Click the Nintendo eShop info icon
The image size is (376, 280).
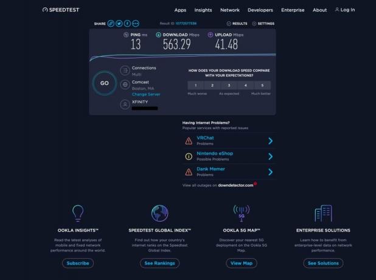[x=189, y=156]
